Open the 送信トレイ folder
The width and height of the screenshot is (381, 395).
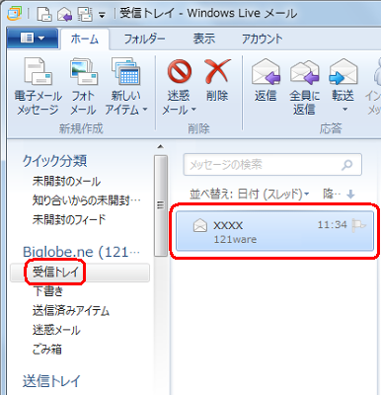click(51, 381)
